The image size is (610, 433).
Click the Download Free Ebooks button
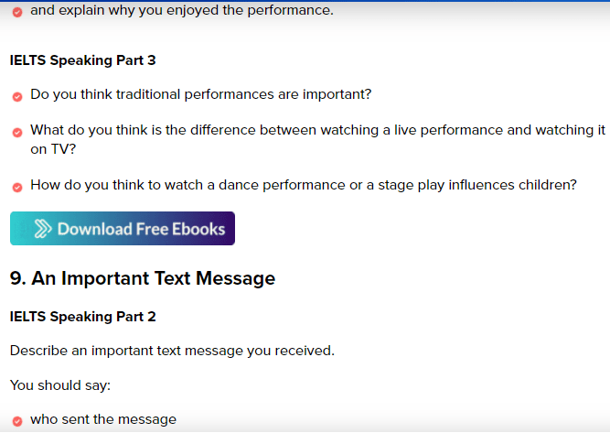[x=123, y=229]
